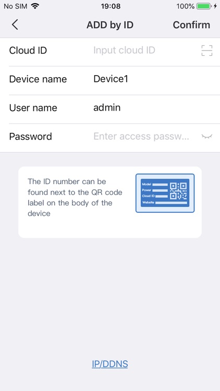Tap the Confirm button
The width and height of the screenshot is (220, 391).
pyautogui.click(x=191, y=25)
